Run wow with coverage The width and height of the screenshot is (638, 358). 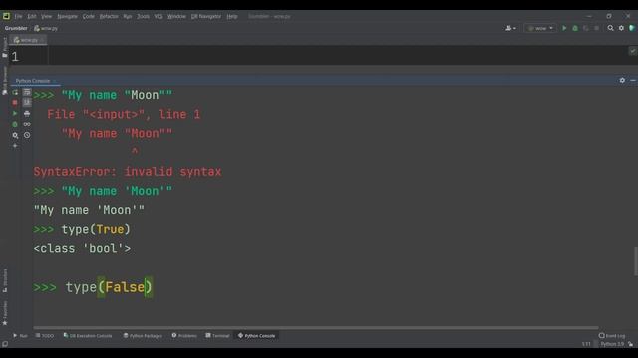click(x=586, y=28)
